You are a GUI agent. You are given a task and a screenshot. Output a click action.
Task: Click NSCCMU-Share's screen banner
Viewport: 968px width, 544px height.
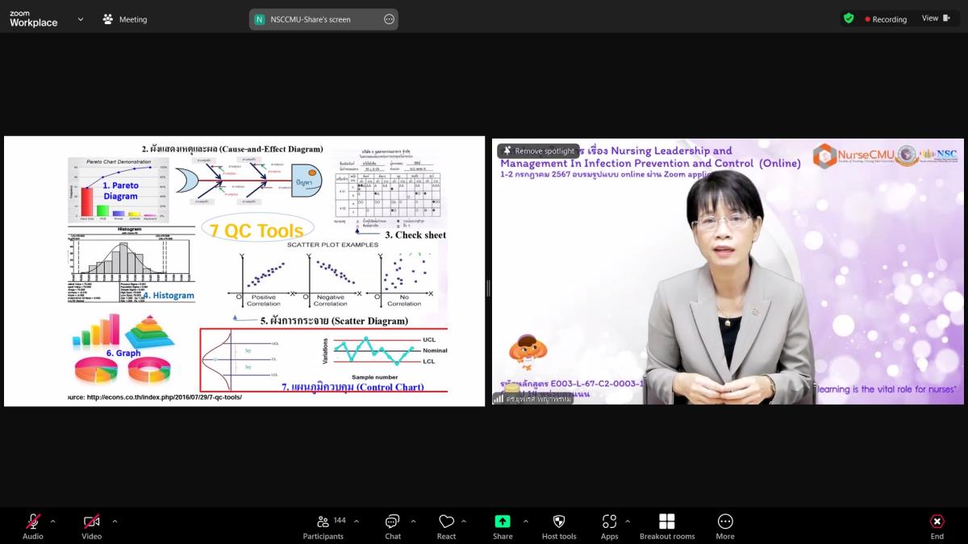click(x=323, y=19)
